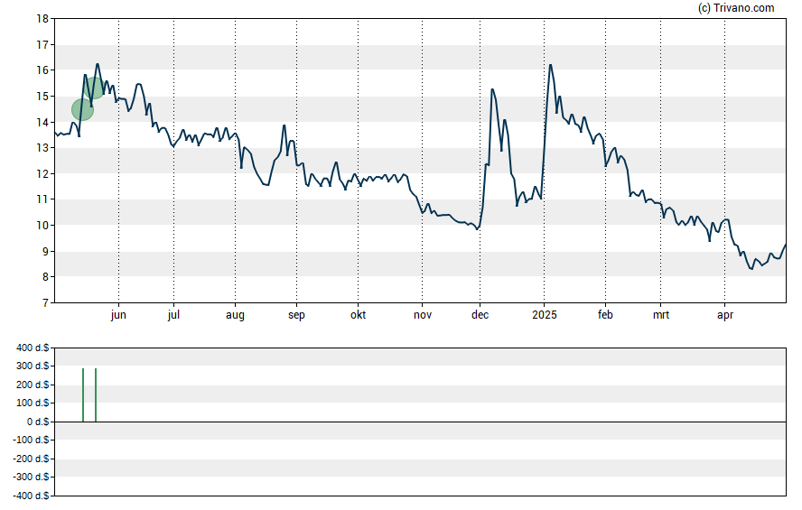Click the '8' price axis label

(45, 277)
